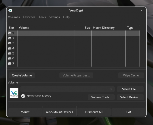Click the Mount Directory column header
153x125 pixels.
pyautogui.click(x=109, y=28)
